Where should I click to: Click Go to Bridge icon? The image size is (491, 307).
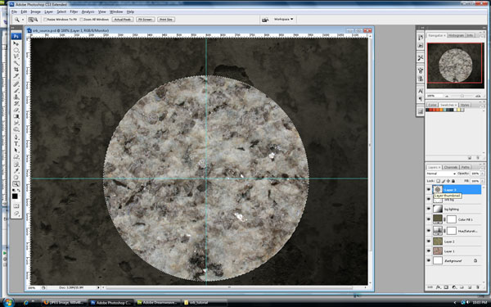(265, 20)
